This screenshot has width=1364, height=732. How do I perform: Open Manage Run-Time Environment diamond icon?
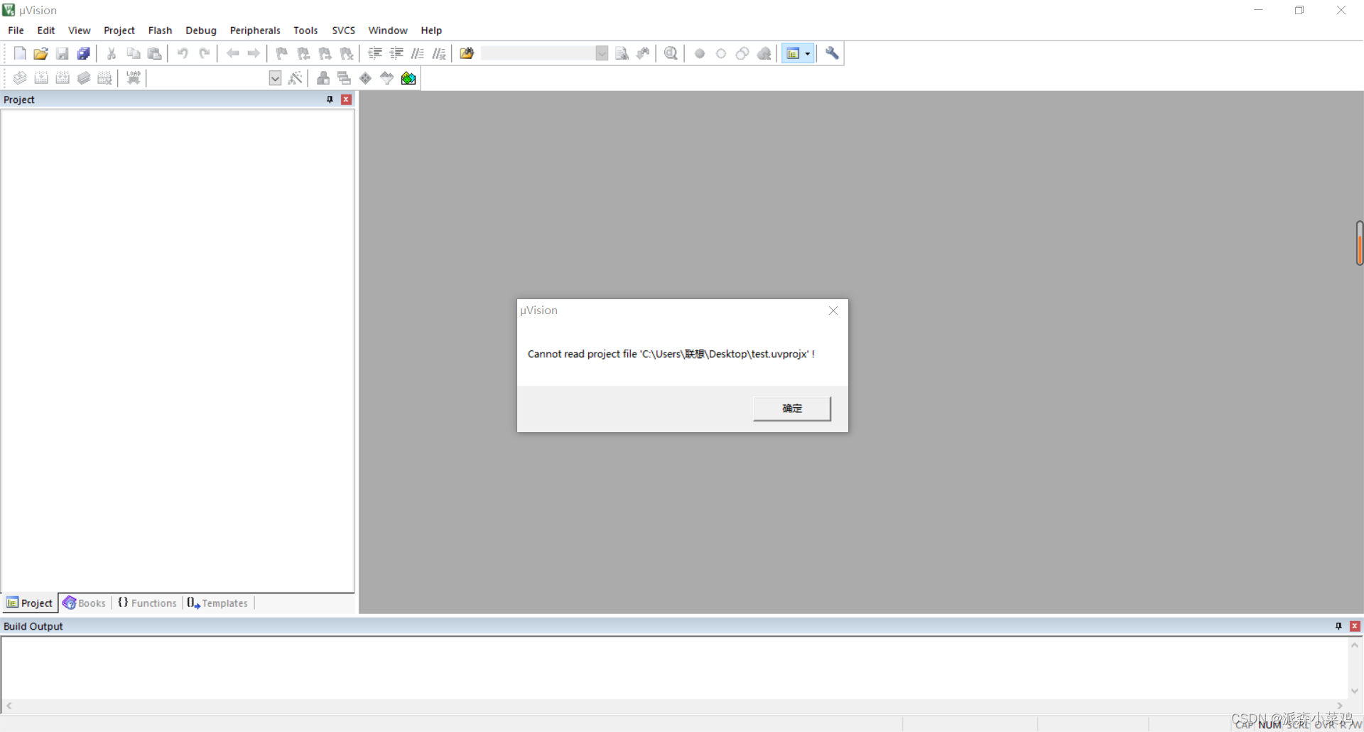click(366, 78)
